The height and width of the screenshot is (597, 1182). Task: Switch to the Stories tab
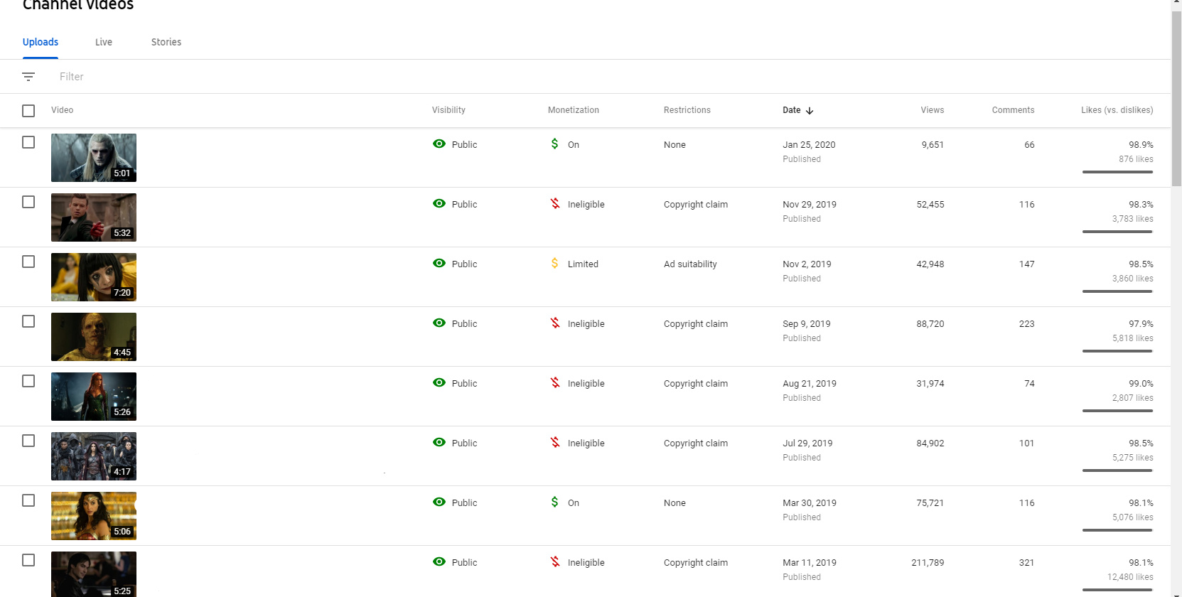[x=166, y=42]
